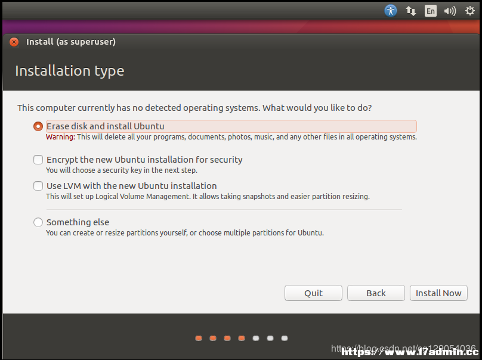Image resolution: width=482 pixels, height=360 pixels.
Task: Open the network connections indicator
Action: tap(410, 11)
